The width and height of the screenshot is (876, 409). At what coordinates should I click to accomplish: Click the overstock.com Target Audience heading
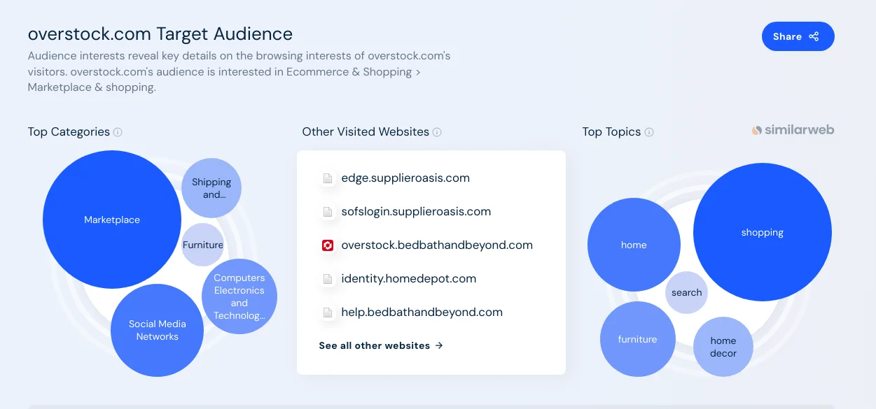(x=160, y=34)
